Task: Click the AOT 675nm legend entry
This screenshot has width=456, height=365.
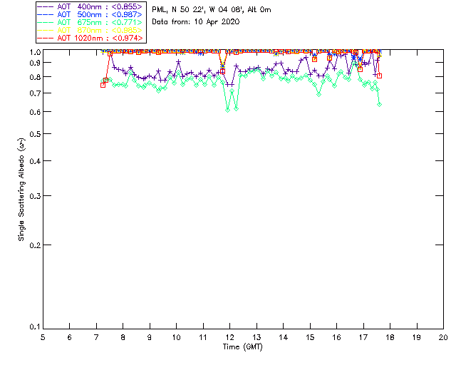Action: click(x=90, y=22)
